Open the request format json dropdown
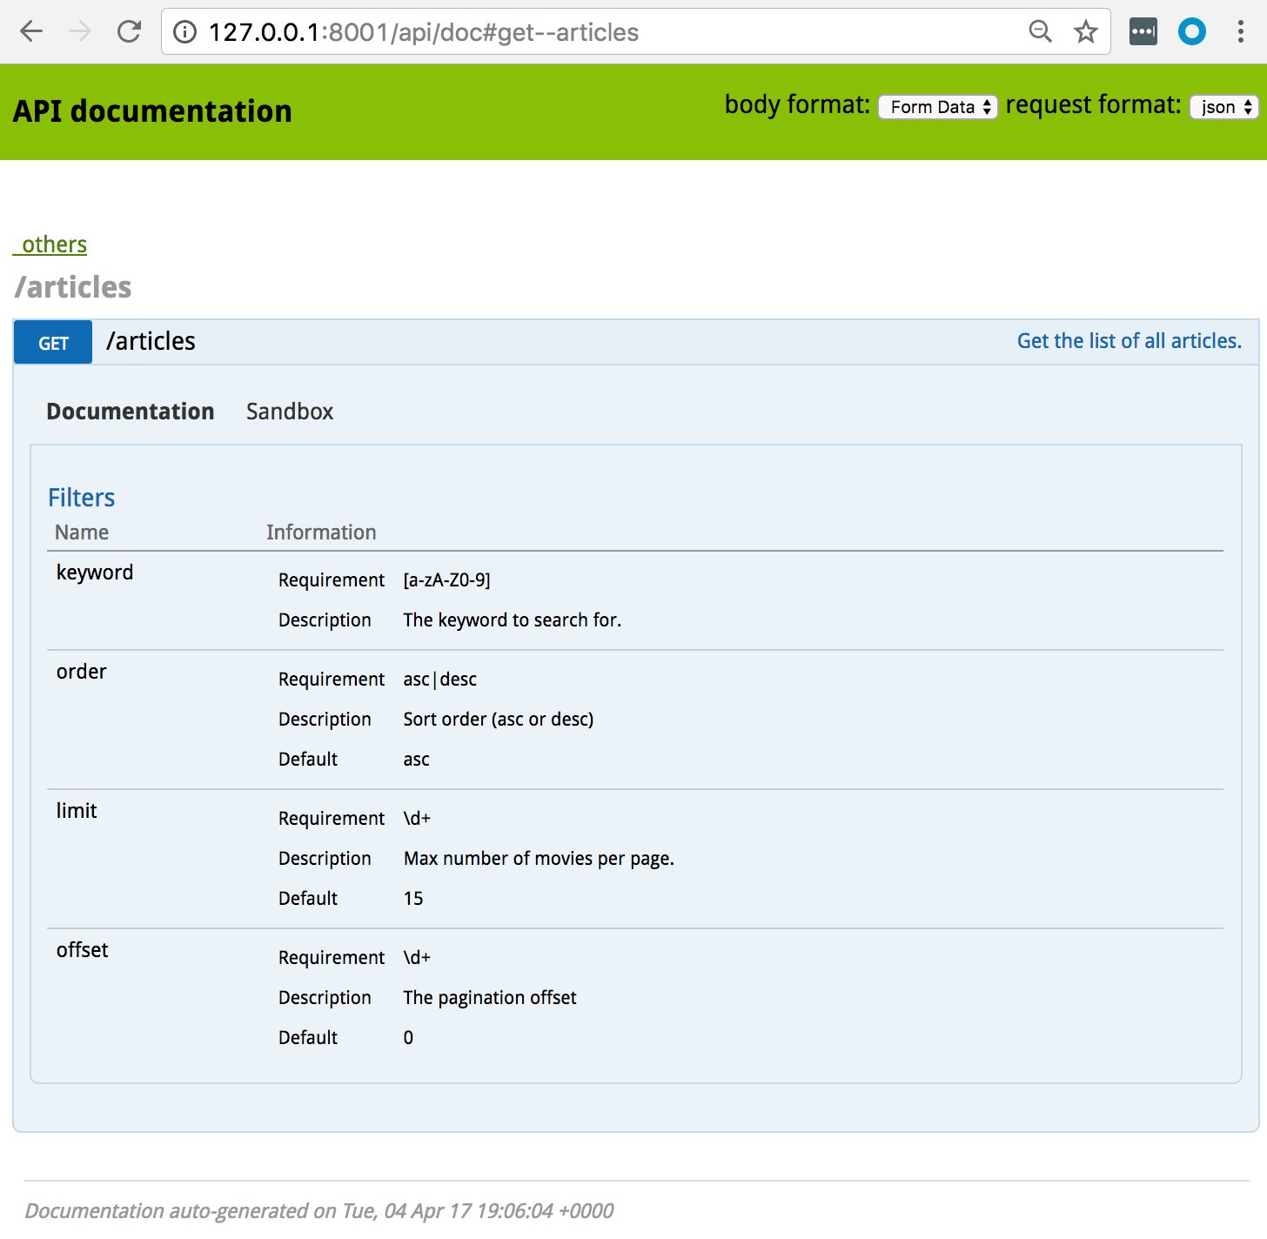This screenshot has height=1239, width=1267. [x=1223, y=107]
